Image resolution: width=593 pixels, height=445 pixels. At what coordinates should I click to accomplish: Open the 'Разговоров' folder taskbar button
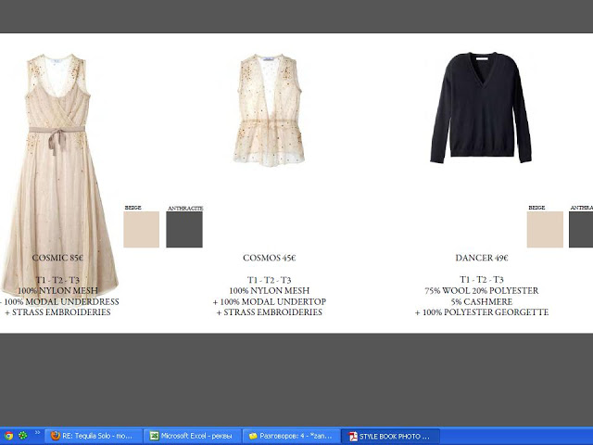[x=291, y=435]
